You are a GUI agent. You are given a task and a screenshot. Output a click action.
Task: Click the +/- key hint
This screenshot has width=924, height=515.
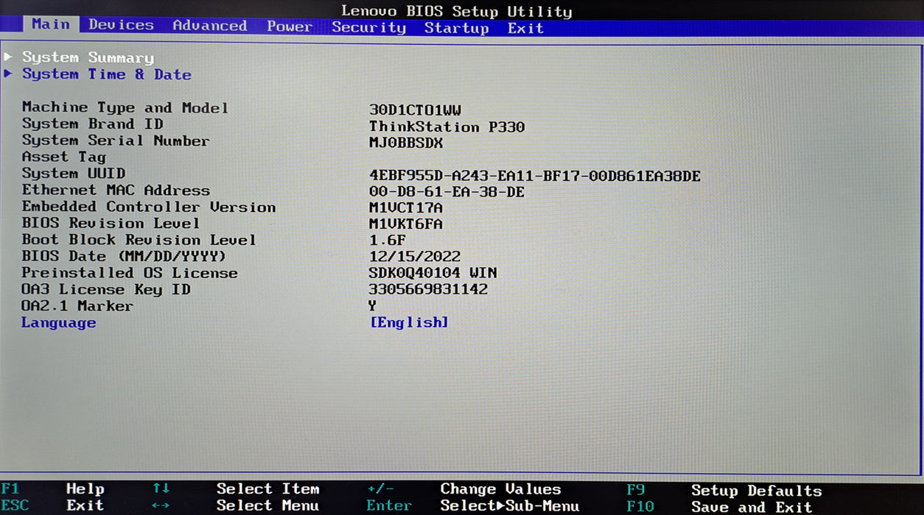[x=381, y=489]
